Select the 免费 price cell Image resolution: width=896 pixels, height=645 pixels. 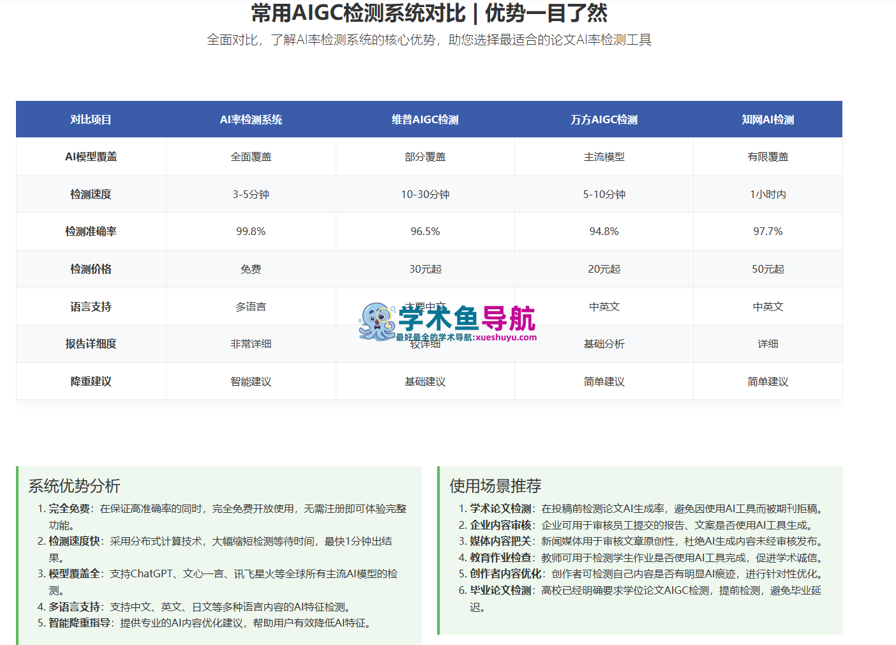click(251, 269)
